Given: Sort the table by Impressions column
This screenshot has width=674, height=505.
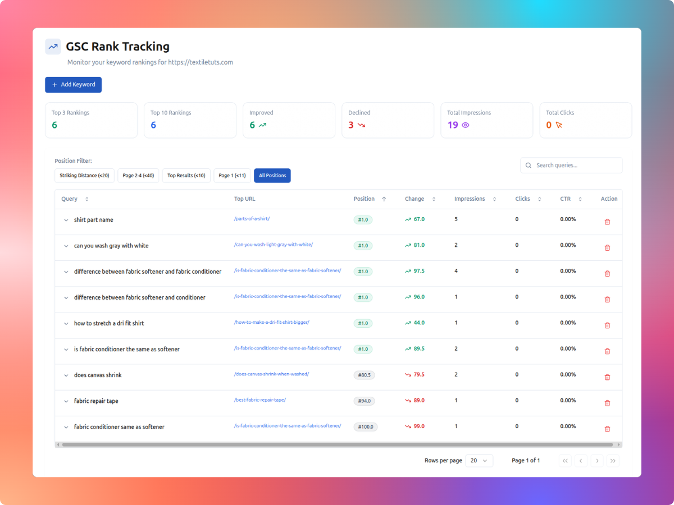Looking at the screenshot, I should [494, 199].
